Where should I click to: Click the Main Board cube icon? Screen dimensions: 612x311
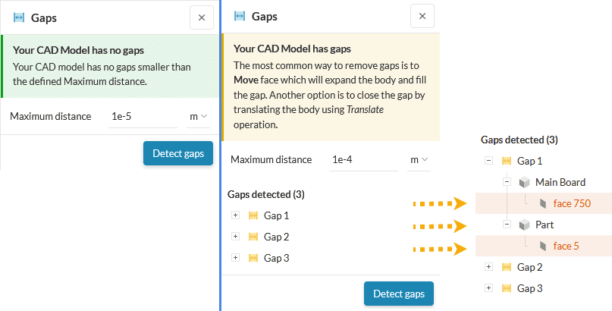[524, 182]
